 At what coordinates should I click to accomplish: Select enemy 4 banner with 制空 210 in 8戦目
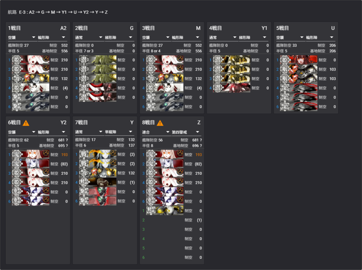click(165, 182)
